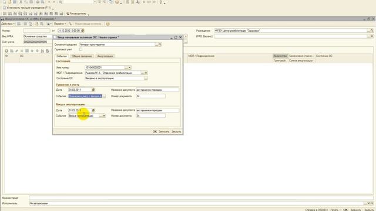Click the Сумма амортизации column header
Viewport: 376px width, 211px height.
301,60
